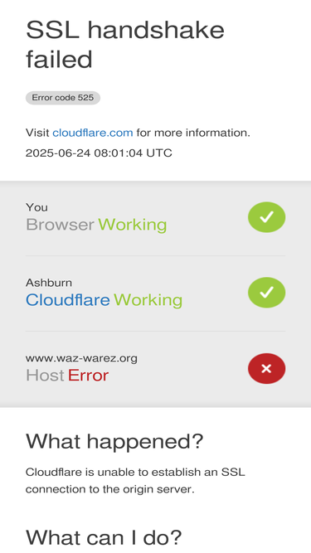Click the blue Cloudflare status link

click(68, 300)
